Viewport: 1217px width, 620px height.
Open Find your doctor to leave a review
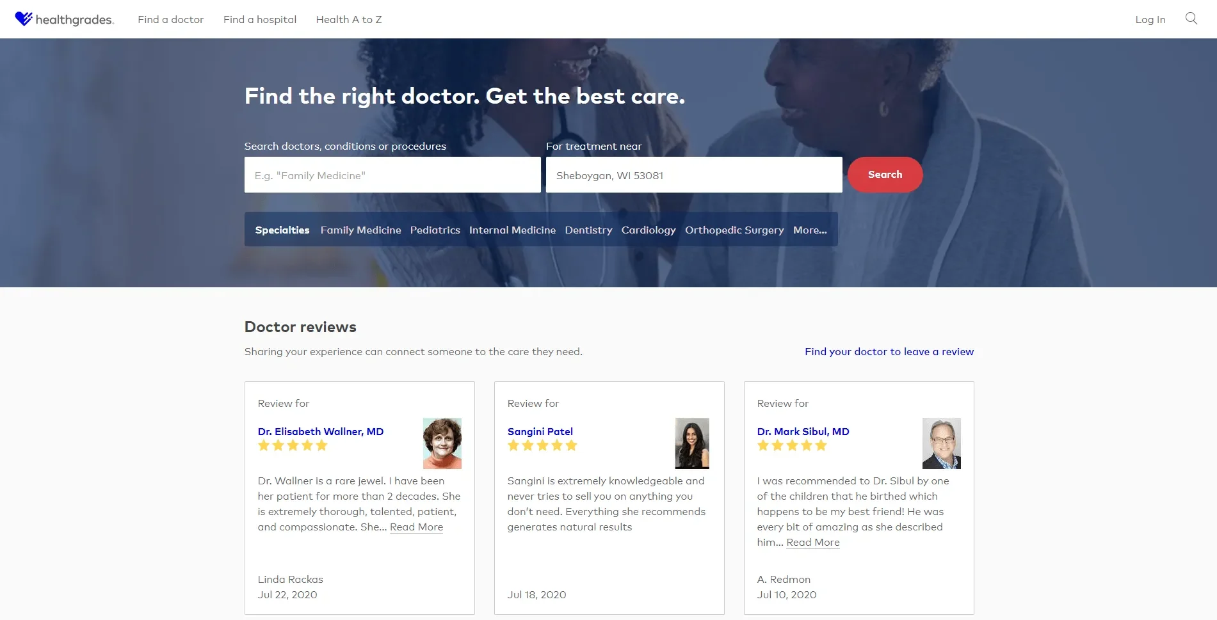(x=889, y=351)
